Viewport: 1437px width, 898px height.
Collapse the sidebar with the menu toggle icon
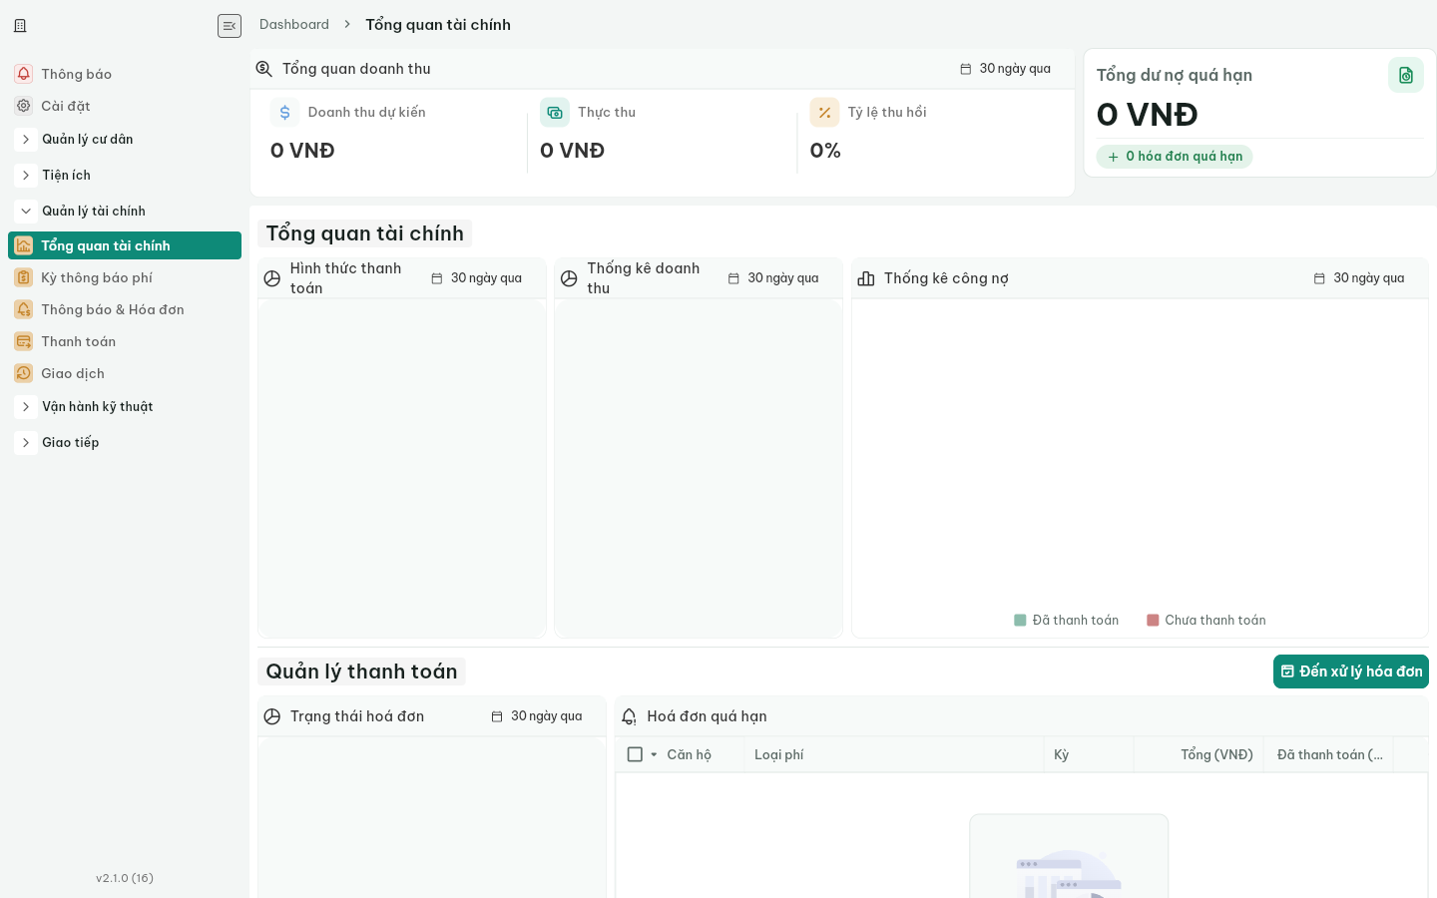tap(230, 26)
